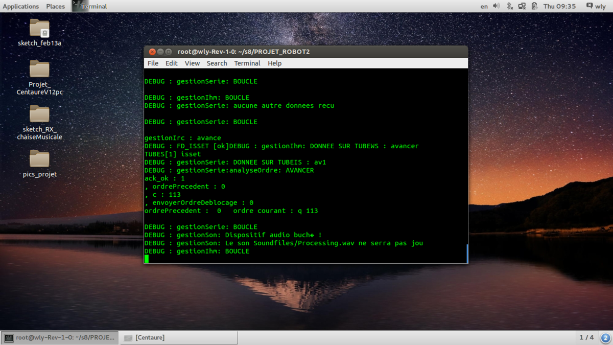Screen dimensions: 613x345
Task: Open the terminal's Edit menu
Action: pos(171,63)
